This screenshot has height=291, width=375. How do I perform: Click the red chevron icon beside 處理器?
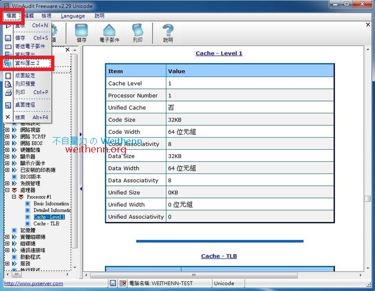(x=14, y=190)
